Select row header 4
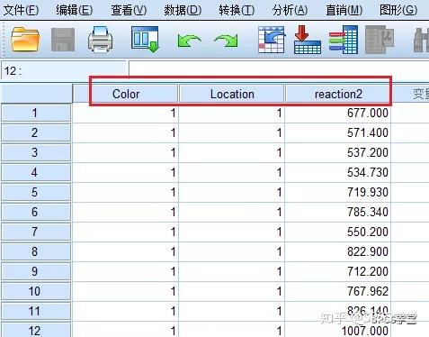The height and width of the screenshot is (337, 429). (x=36, y=172)
